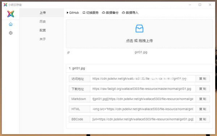This screenshot has height=136, width=217.
Task: Click the BBCode label
Action: coord(79,119)
